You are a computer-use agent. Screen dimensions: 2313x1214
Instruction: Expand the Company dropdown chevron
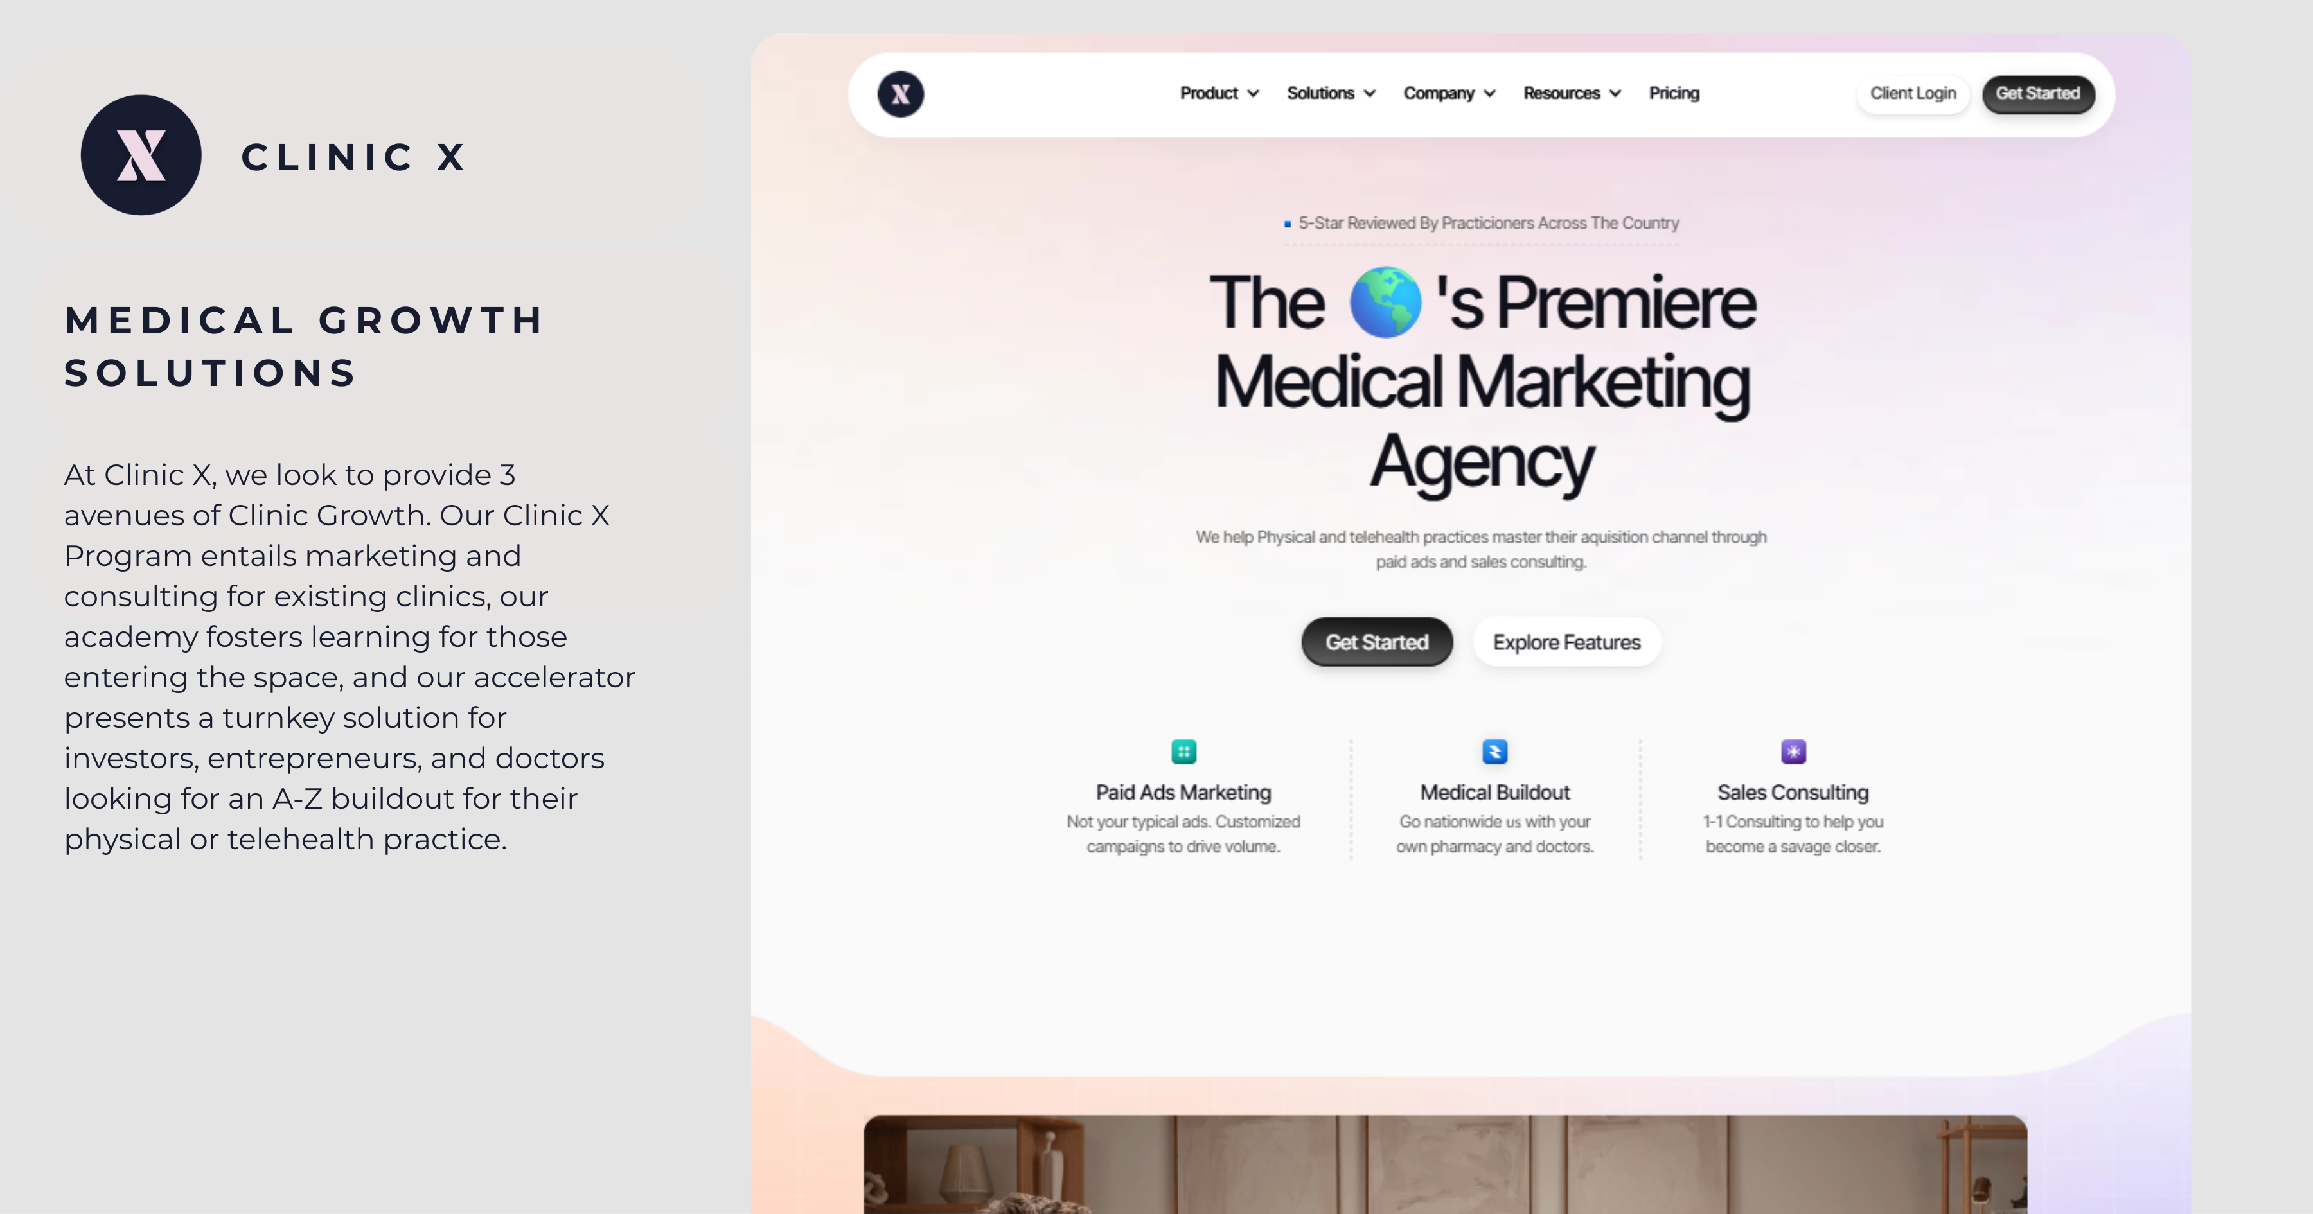1489,93
